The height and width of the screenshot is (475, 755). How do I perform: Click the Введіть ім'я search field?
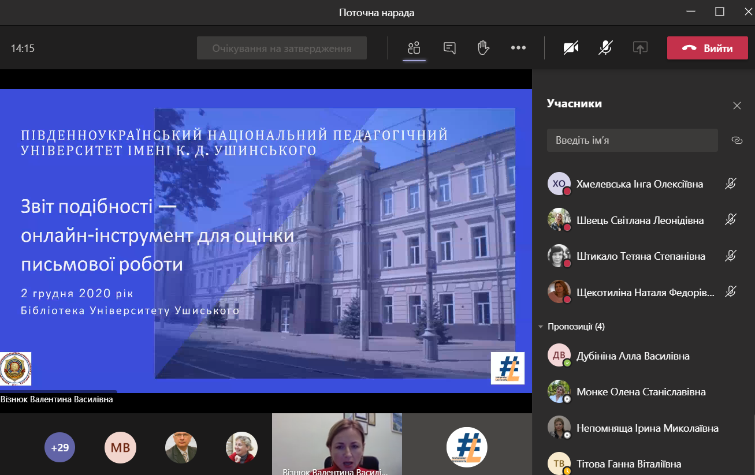point(632,140)
